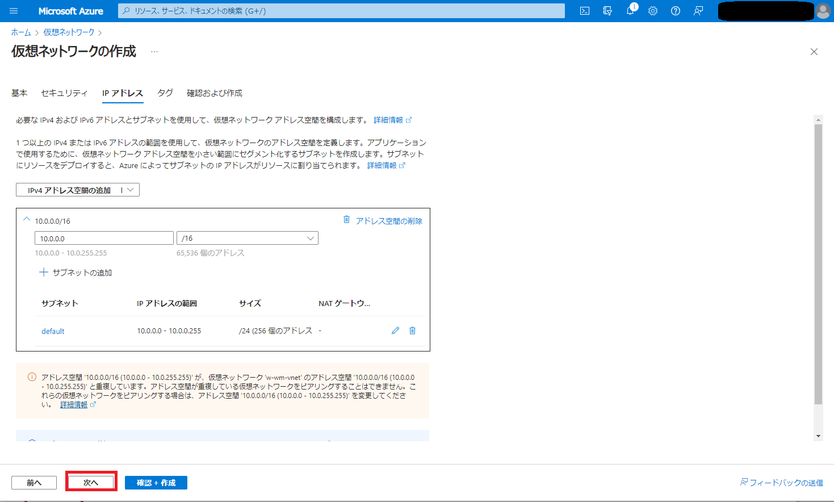Click the plus icon for adding a subnet
Screen dimensions: 834x502
pos(43,273)
